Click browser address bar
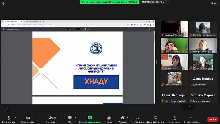The height and width of the screenshot is (124, 220). 70,25
